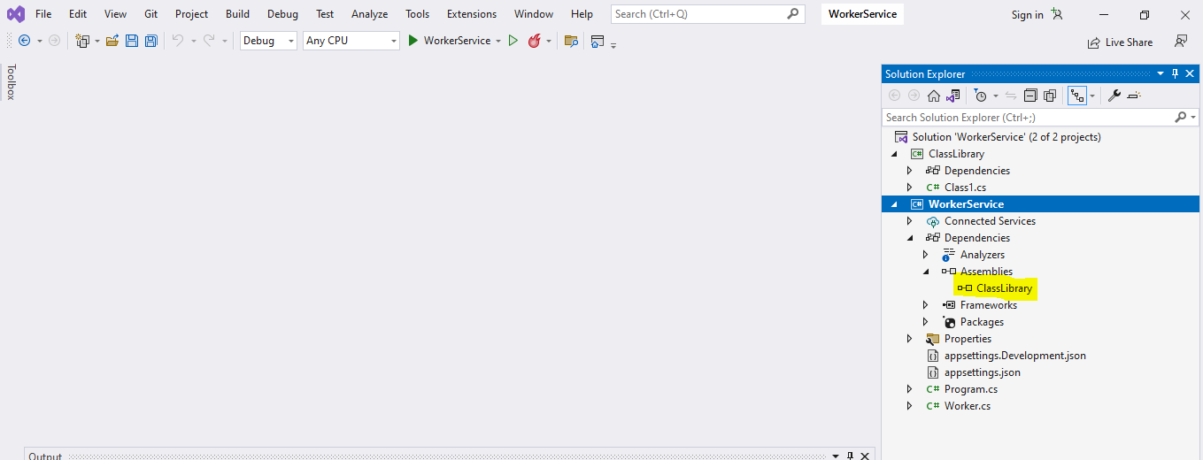Click Switch Views icon in Solution Explorer
This screenshot has width=1203, height=460.
point(953,96)
